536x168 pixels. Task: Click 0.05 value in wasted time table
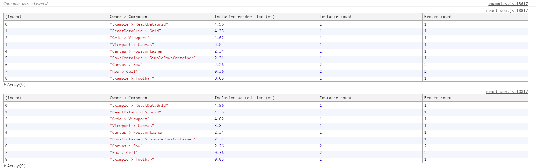(219, 159)
